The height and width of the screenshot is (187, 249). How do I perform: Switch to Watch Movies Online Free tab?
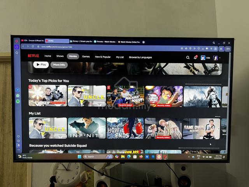[129, 42]
